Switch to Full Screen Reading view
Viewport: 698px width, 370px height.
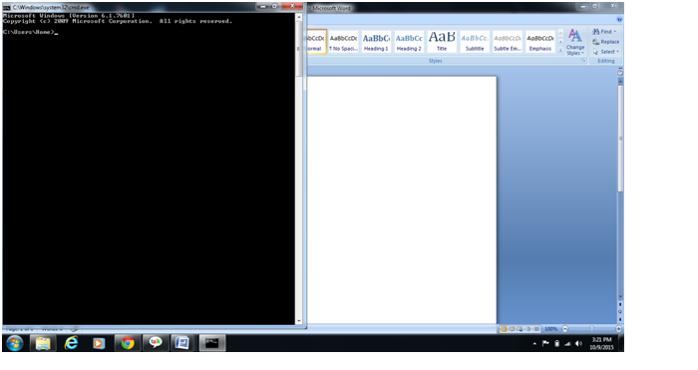[512, 329]
